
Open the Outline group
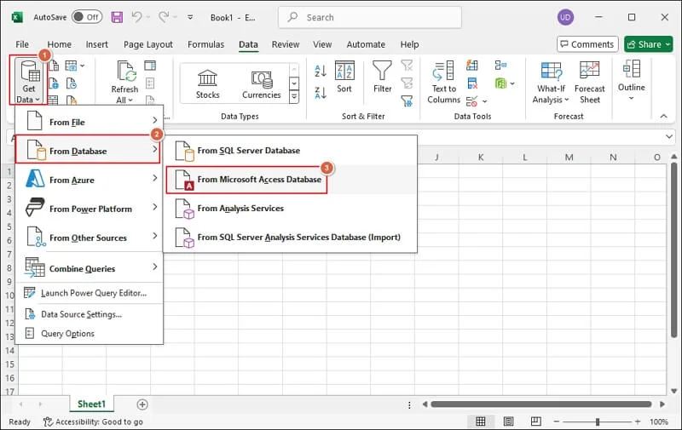pos(631,81)
